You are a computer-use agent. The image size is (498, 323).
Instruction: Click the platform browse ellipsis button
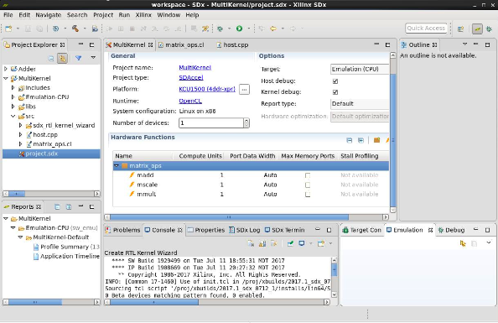244,89
